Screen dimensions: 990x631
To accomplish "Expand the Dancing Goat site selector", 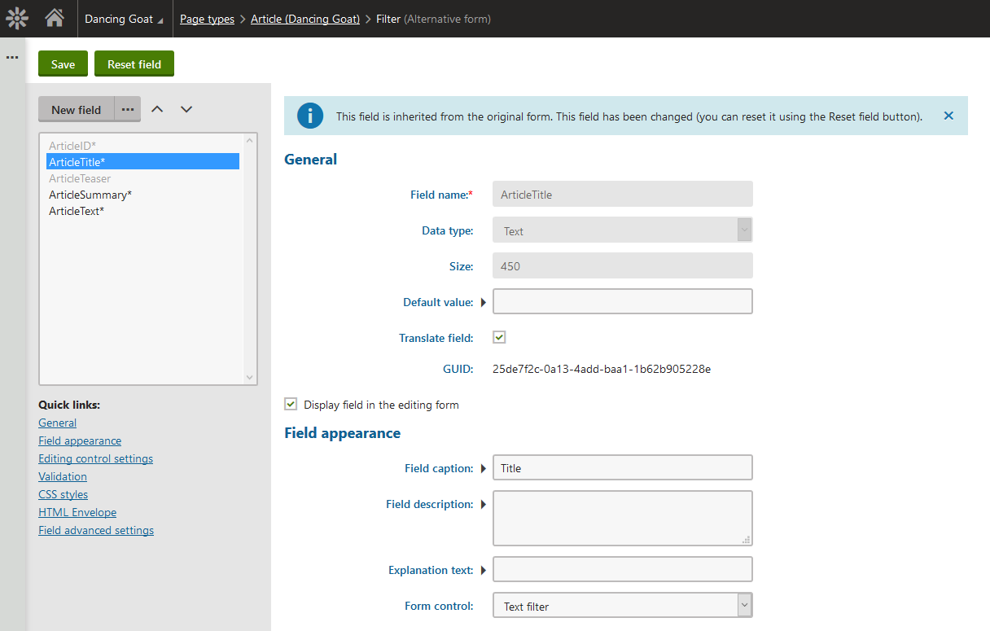I will tap(124, 19).
